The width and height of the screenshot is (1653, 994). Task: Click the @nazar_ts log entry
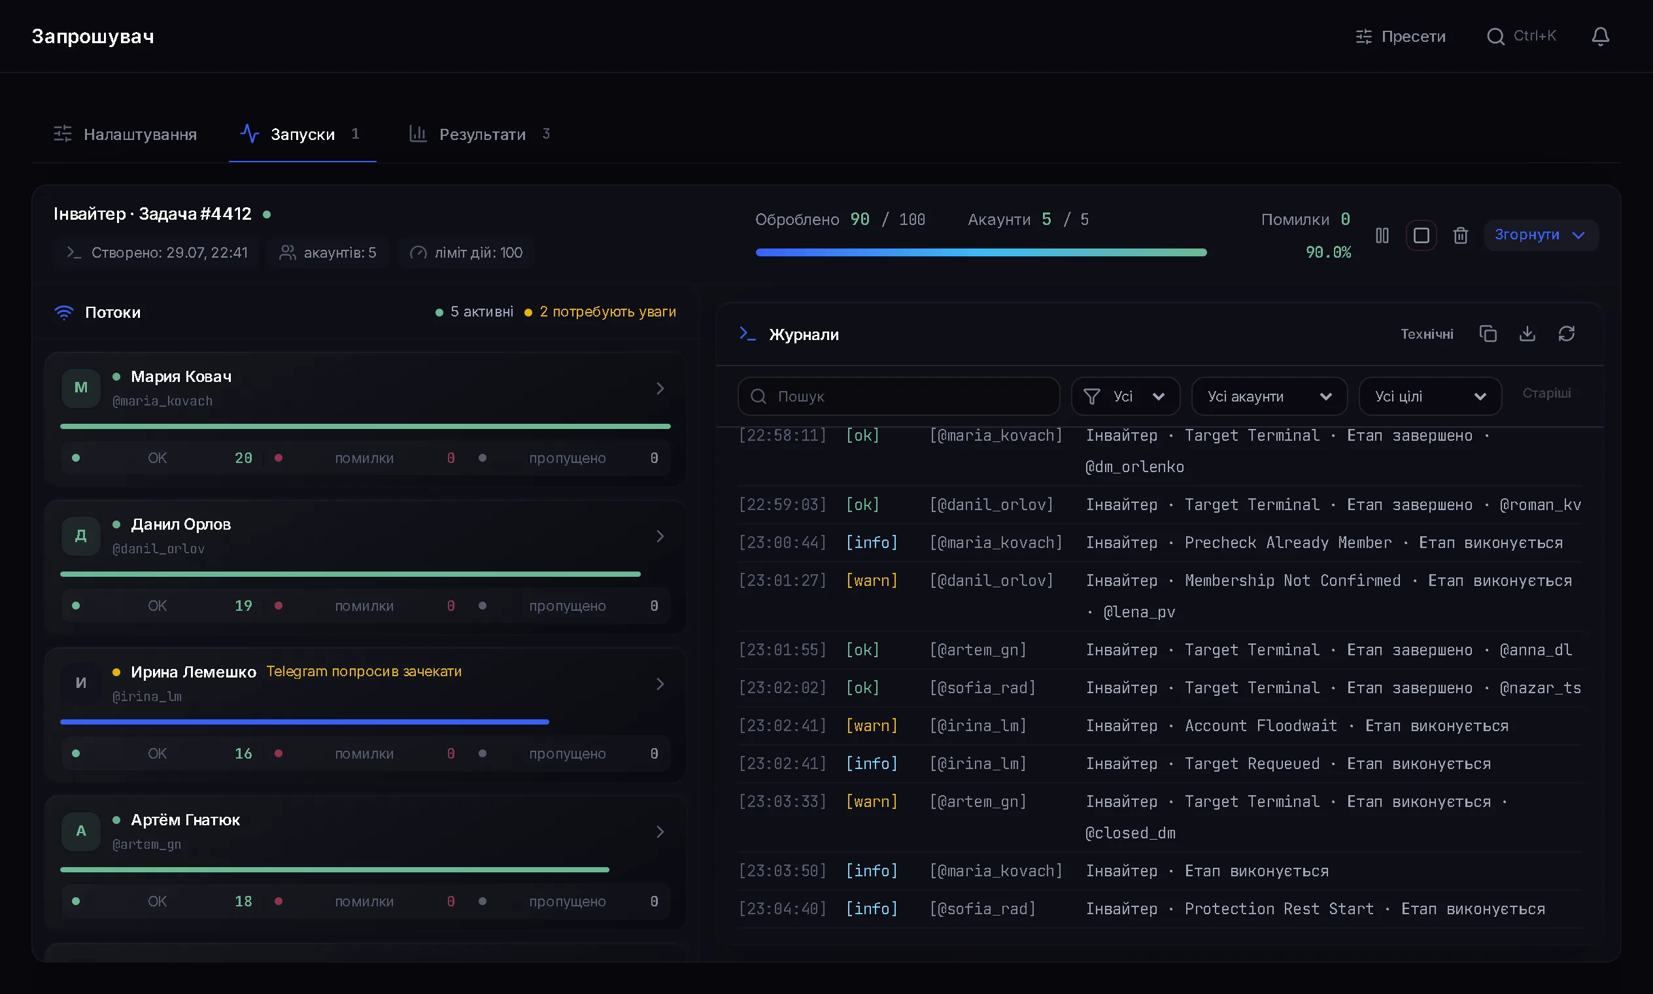(1160, 688)
